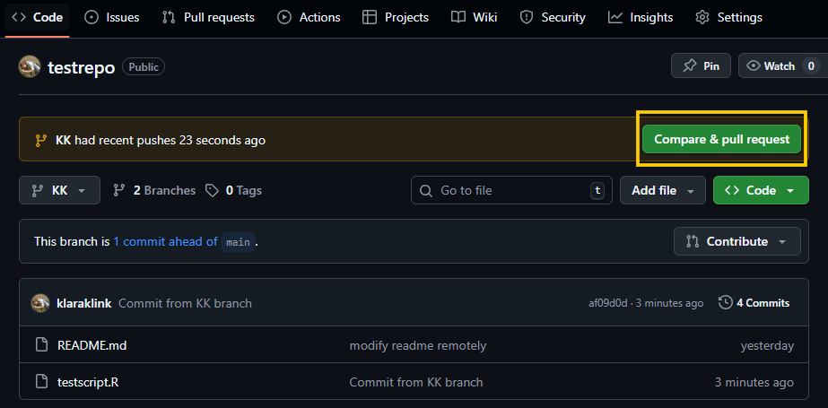The height and width of the screenshot is (408, 828).
Task: Click the testscript.R file icon
Action: click(x=41, y=382)
